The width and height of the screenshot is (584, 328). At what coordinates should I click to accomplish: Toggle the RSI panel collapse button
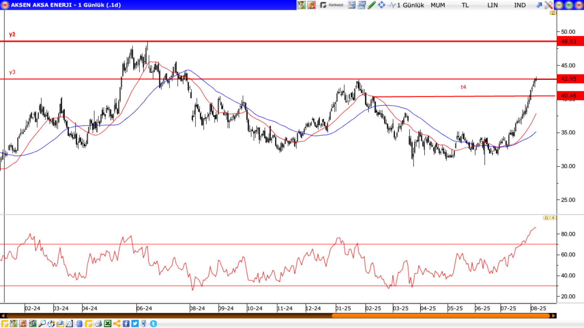546,218
